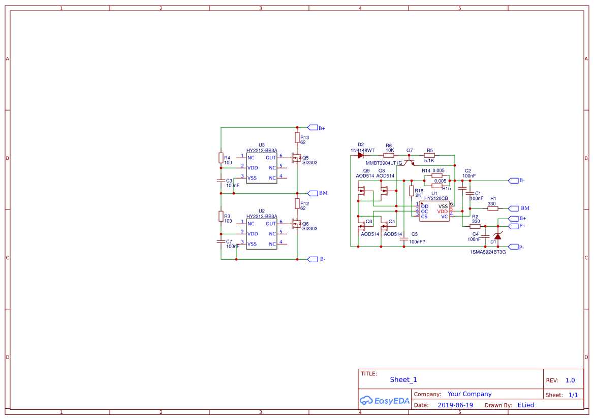
Task: Click the '100nF?' value label of C5
Action: click(417, 241)
